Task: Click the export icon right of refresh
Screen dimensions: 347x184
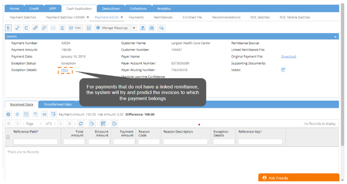Action: pos(92,124)
